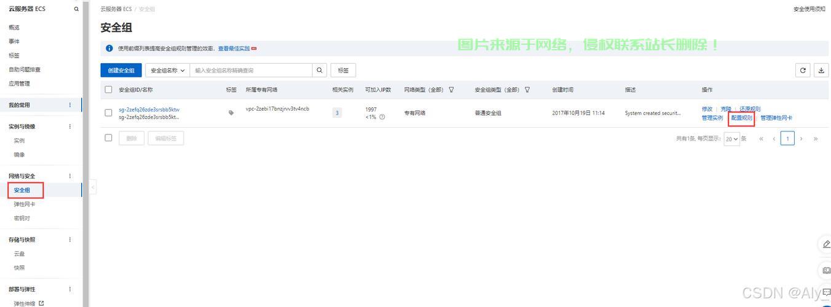Screen dimensions: 831x307
Task: Click the sidebar search magnifier icon
Action: point(76,9)
